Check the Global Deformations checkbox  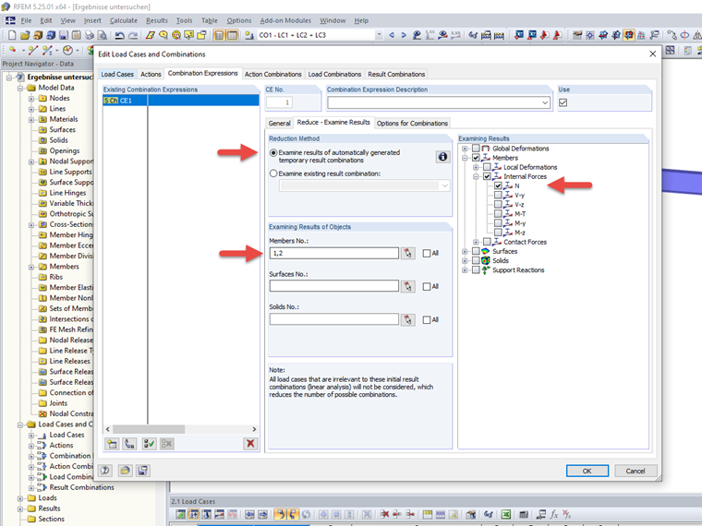coord(476,148)
